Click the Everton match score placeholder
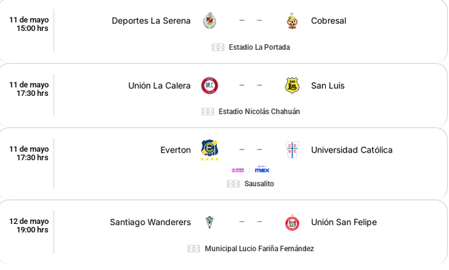The image size is (449, 270). (x=250, y=150)
